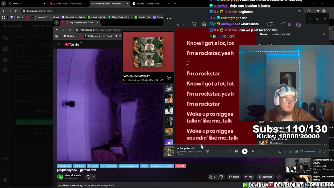Open the cart icon in music app
Viewport: 334px width, 188px height.
194,24
